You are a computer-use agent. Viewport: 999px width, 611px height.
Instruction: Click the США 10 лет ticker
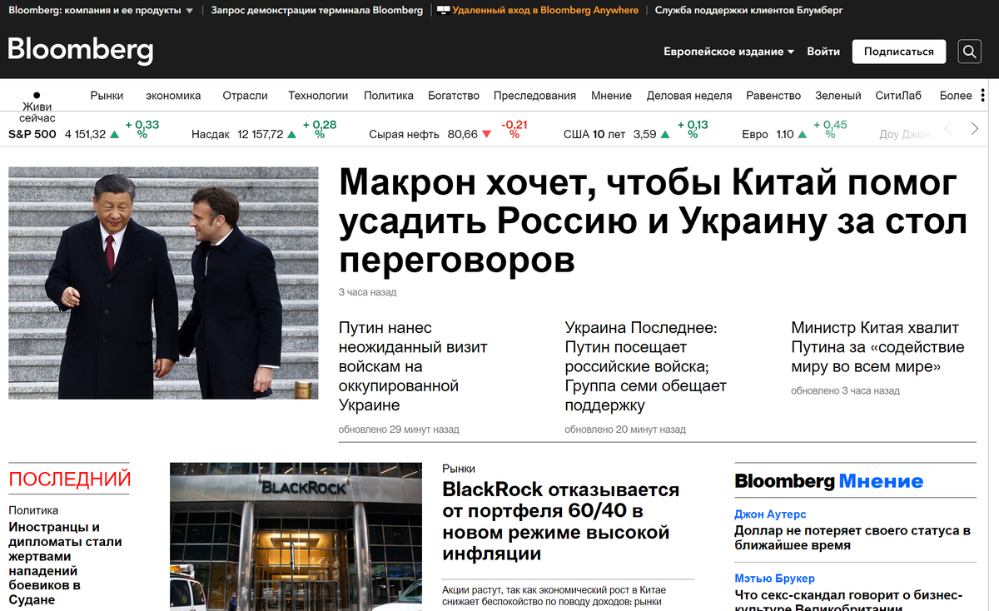pos(636,132)
